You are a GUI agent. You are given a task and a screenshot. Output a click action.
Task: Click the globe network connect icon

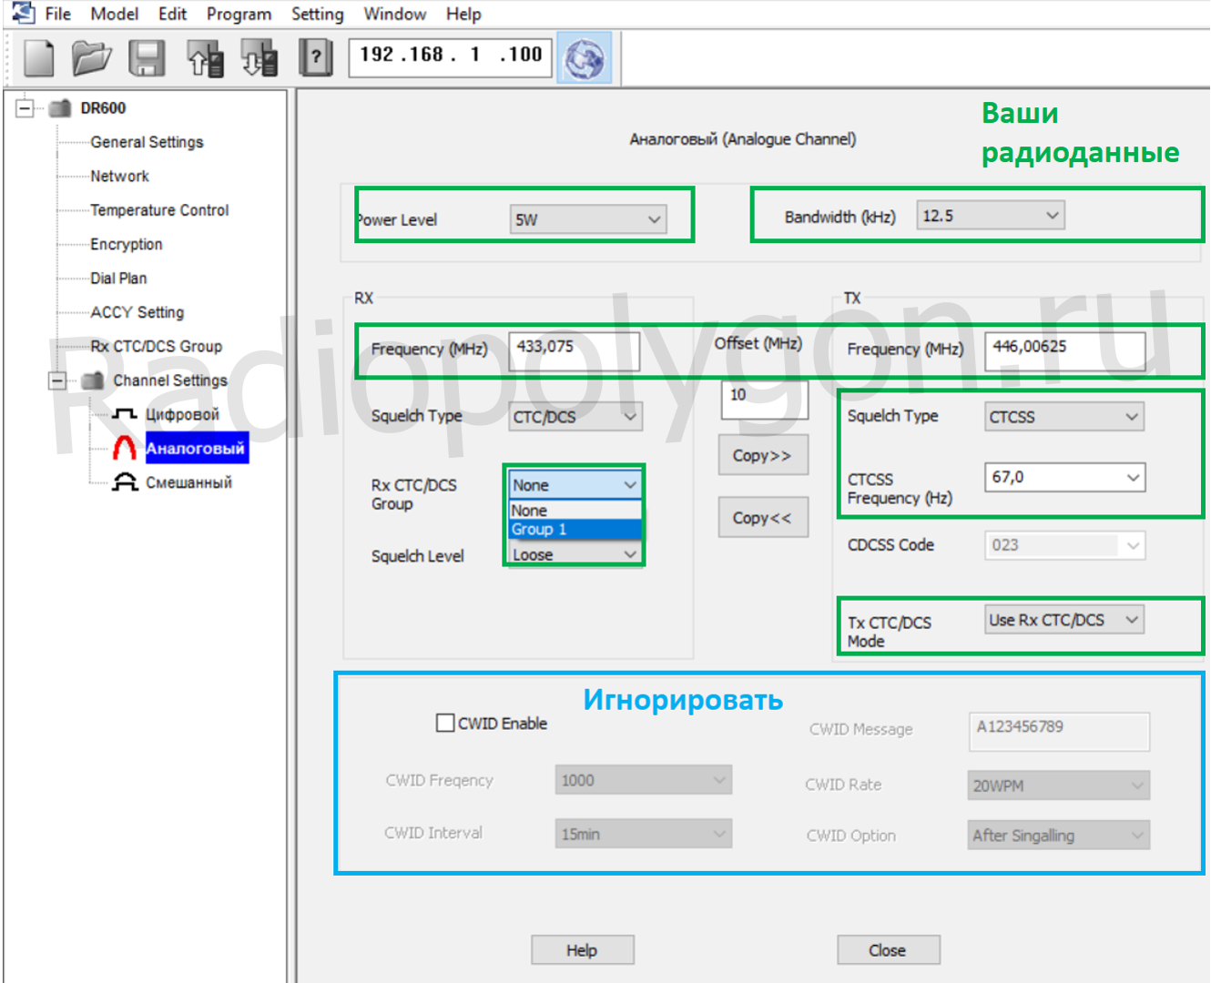pos(585,60)
